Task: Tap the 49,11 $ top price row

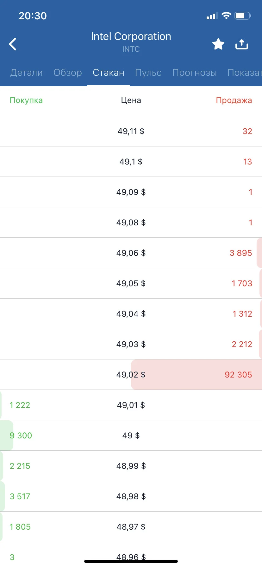Action: tap(131, 131)
